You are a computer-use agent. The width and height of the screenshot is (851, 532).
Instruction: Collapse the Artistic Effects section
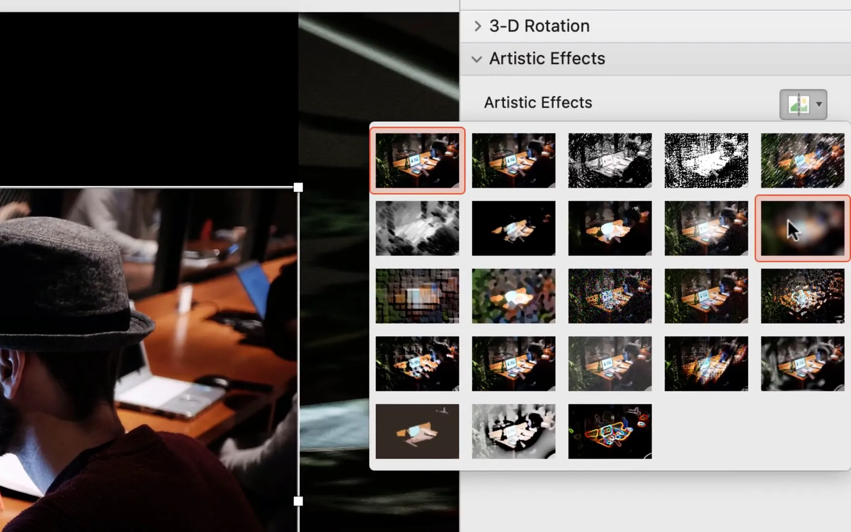[x=547, y=58]
